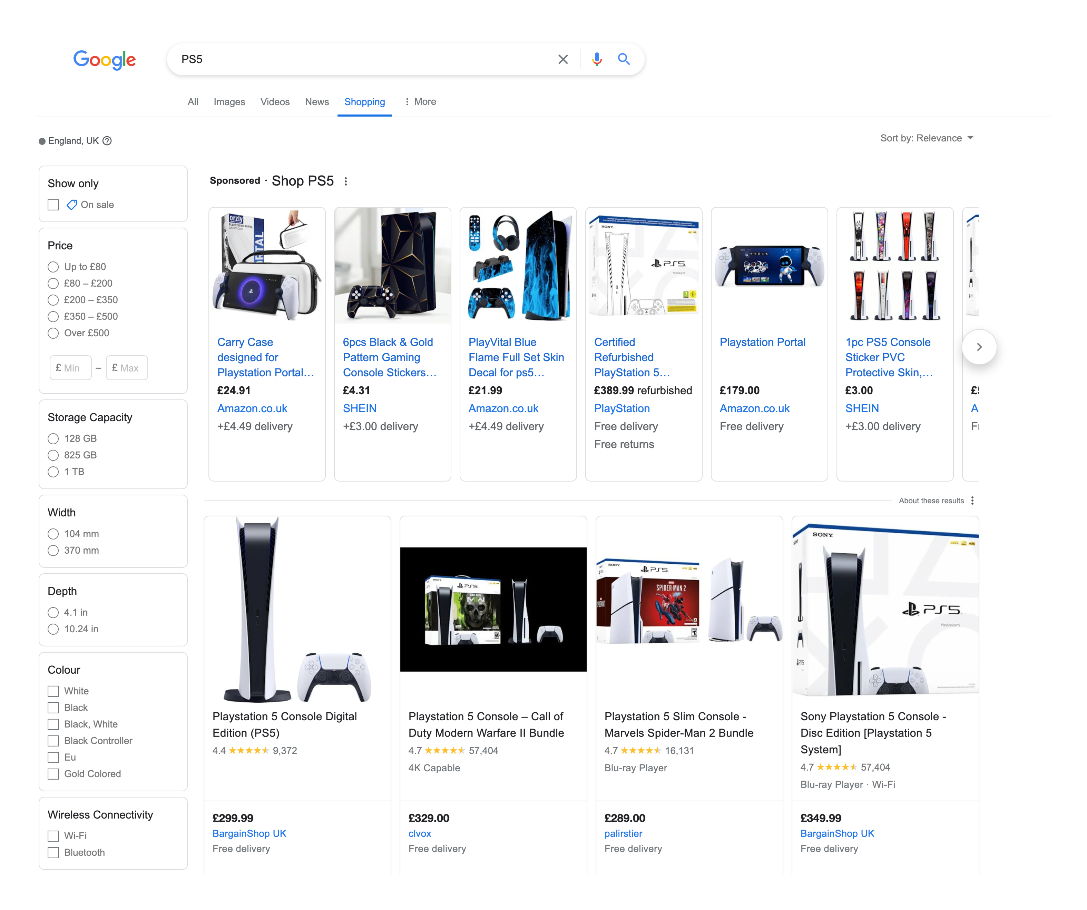Clear the search box with X icon
Viewport: 1087px width, 910px height.
[x=562, y=59]
